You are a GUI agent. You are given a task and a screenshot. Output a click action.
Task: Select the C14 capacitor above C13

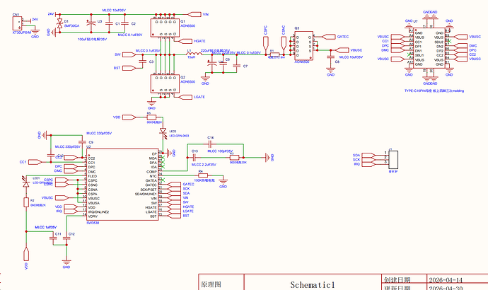pyautogui.click(x=210, y=144)
